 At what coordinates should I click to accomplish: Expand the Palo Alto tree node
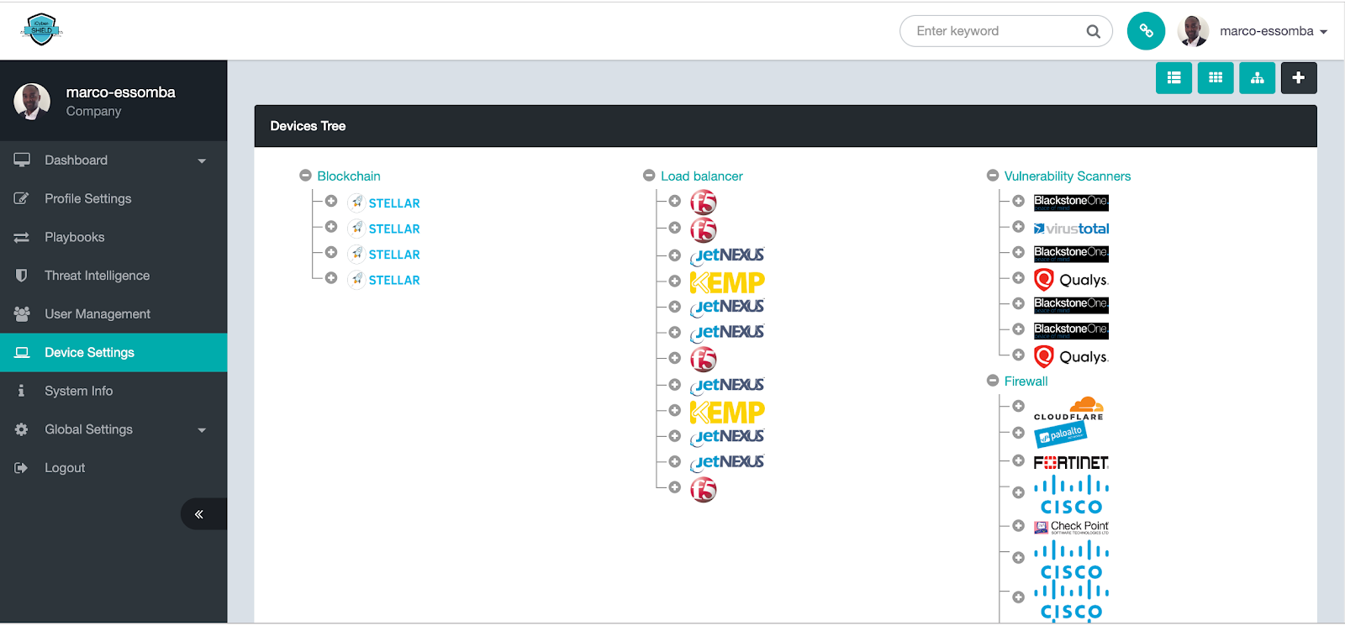point(1018,433)
